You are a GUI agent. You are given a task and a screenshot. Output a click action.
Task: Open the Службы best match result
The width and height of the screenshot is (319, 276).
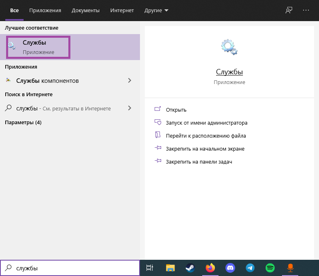point(70,47)
